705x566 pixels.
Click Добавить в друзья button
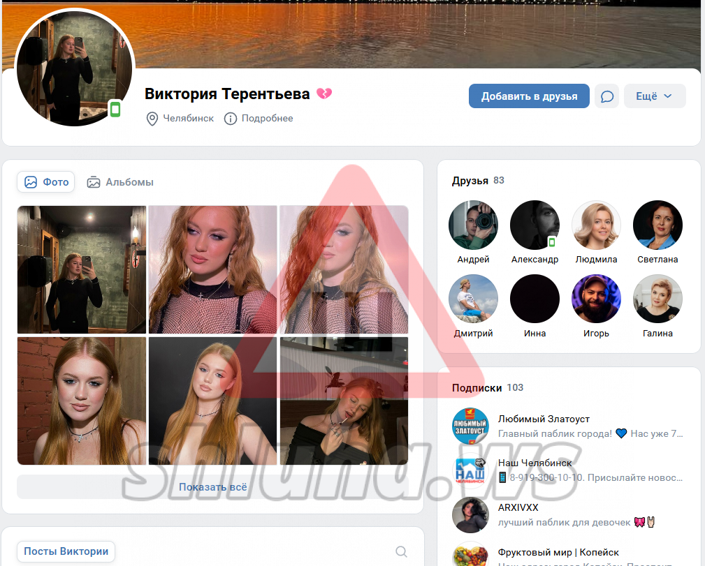(x=529, y=96)
